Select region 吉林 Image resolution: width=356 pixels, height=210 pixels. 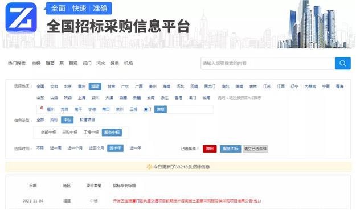[253, 87]
